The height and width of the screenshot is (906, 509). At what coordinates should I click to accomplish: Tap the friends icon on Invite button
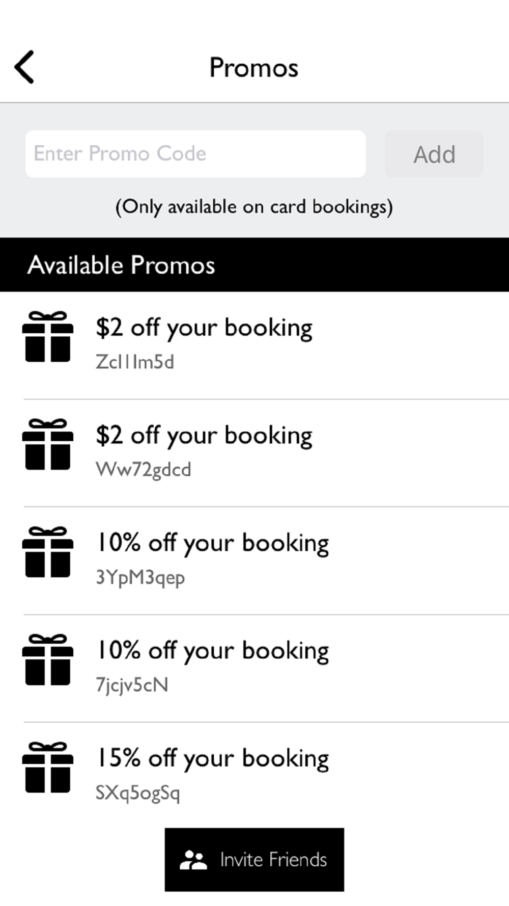(x=193, y=860)
